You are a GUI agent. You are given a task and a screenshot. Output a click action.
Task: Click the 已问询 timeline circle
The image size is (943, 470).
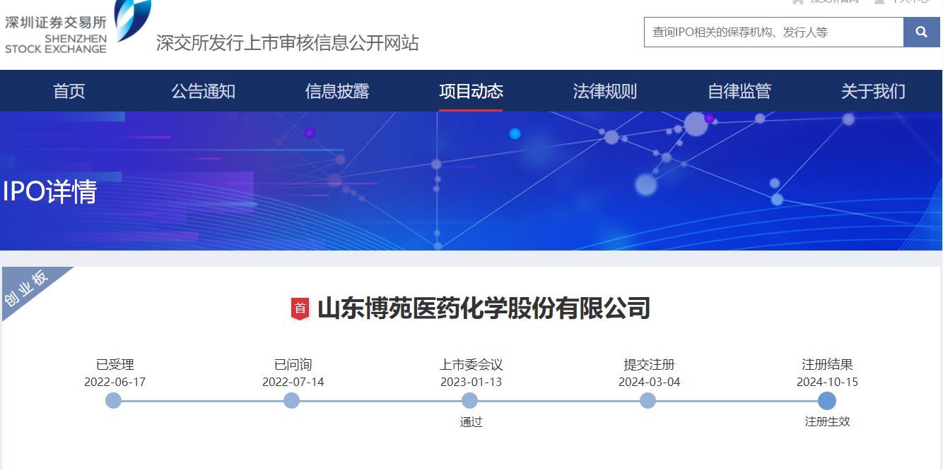point(292,401)
